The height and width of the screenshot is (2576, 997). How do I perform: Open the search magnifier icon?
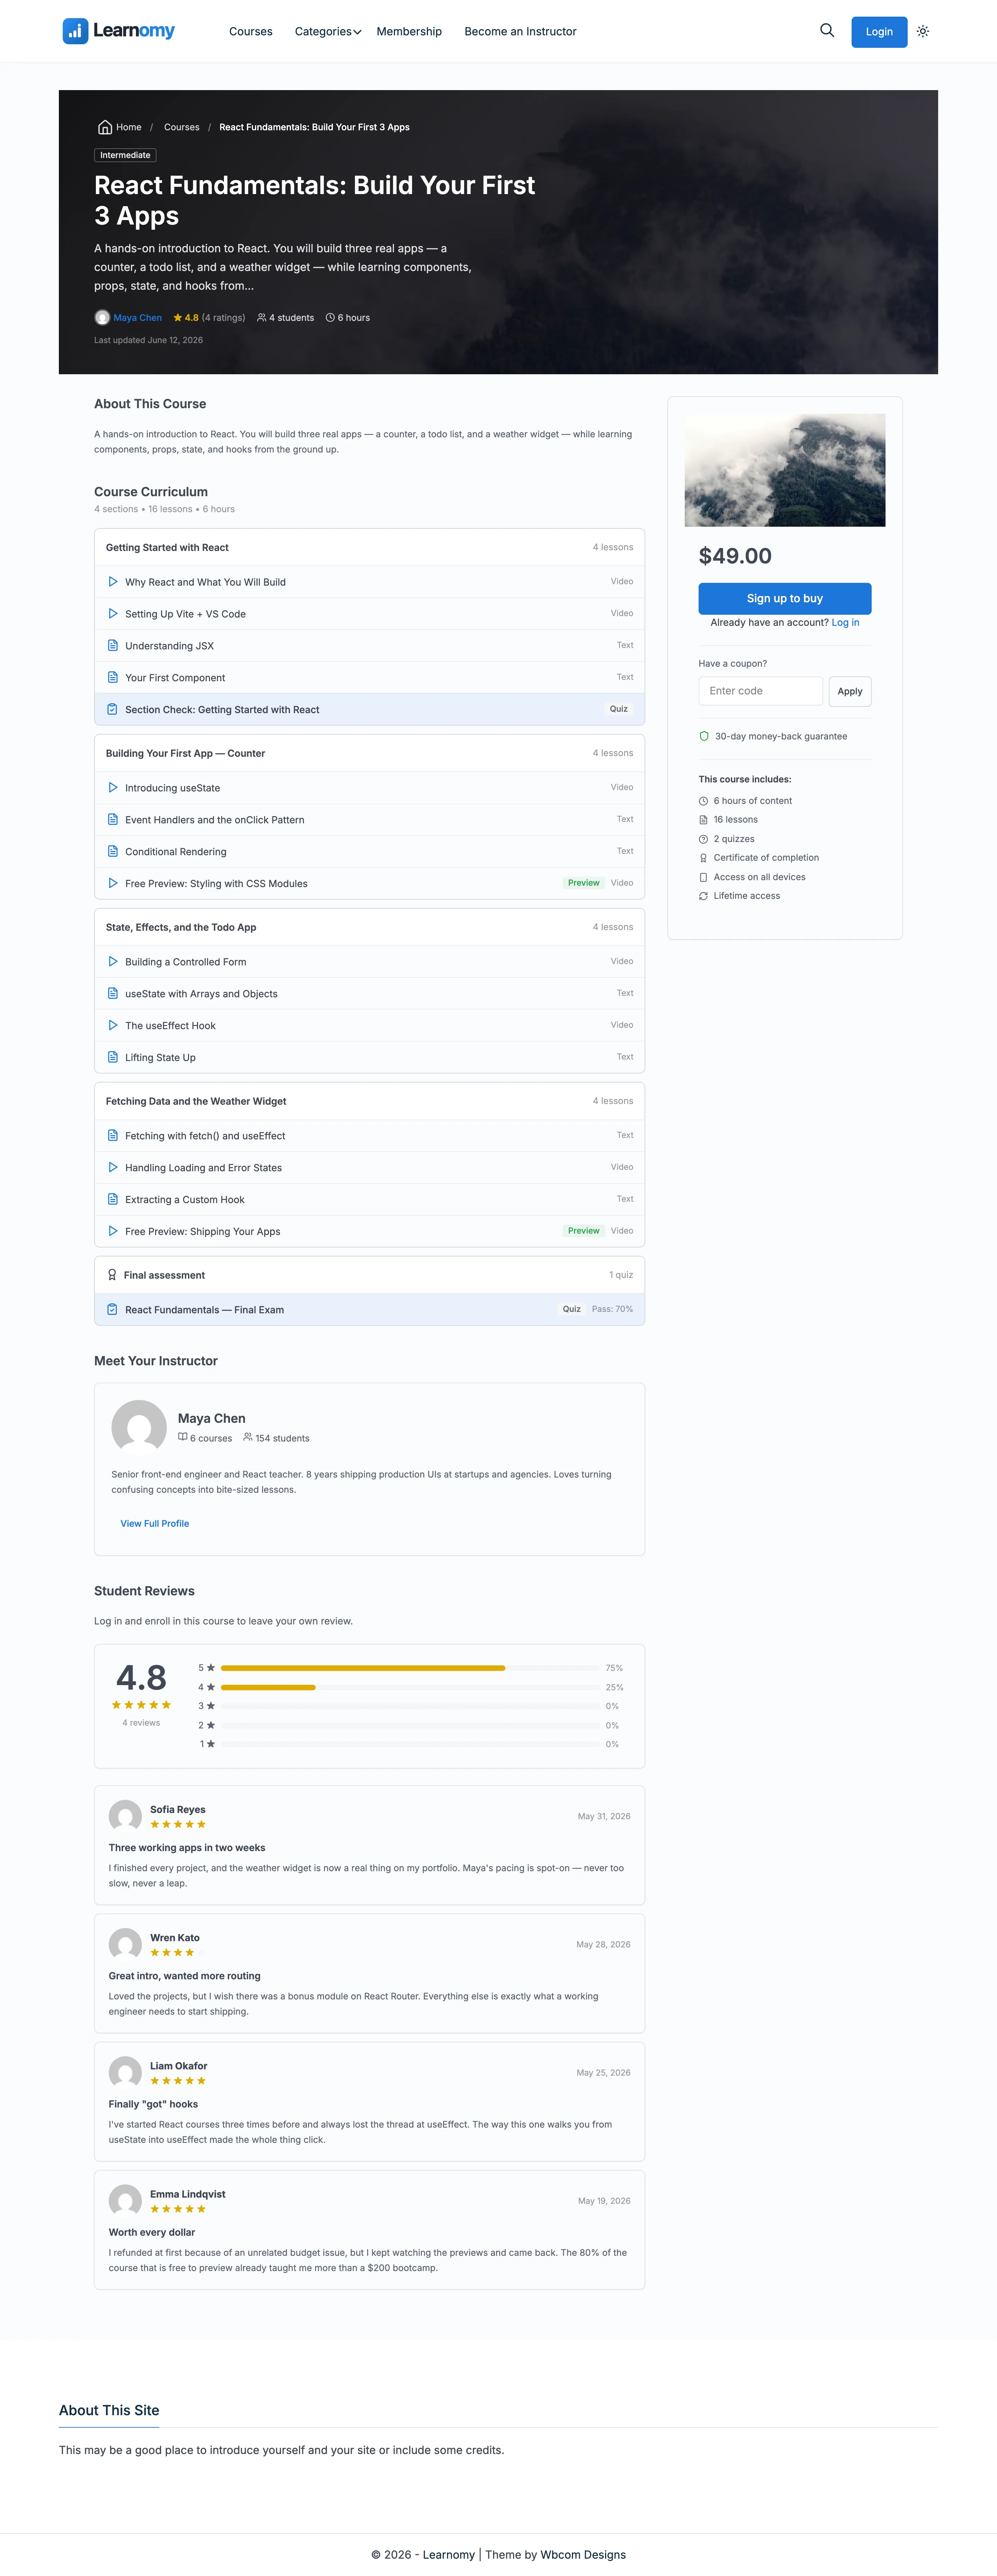click(x=826, y=31)
